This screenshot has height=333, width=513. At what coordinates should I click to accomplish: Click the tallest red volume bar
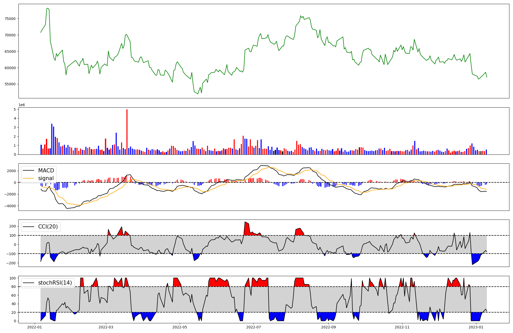[x=127, y=132]
